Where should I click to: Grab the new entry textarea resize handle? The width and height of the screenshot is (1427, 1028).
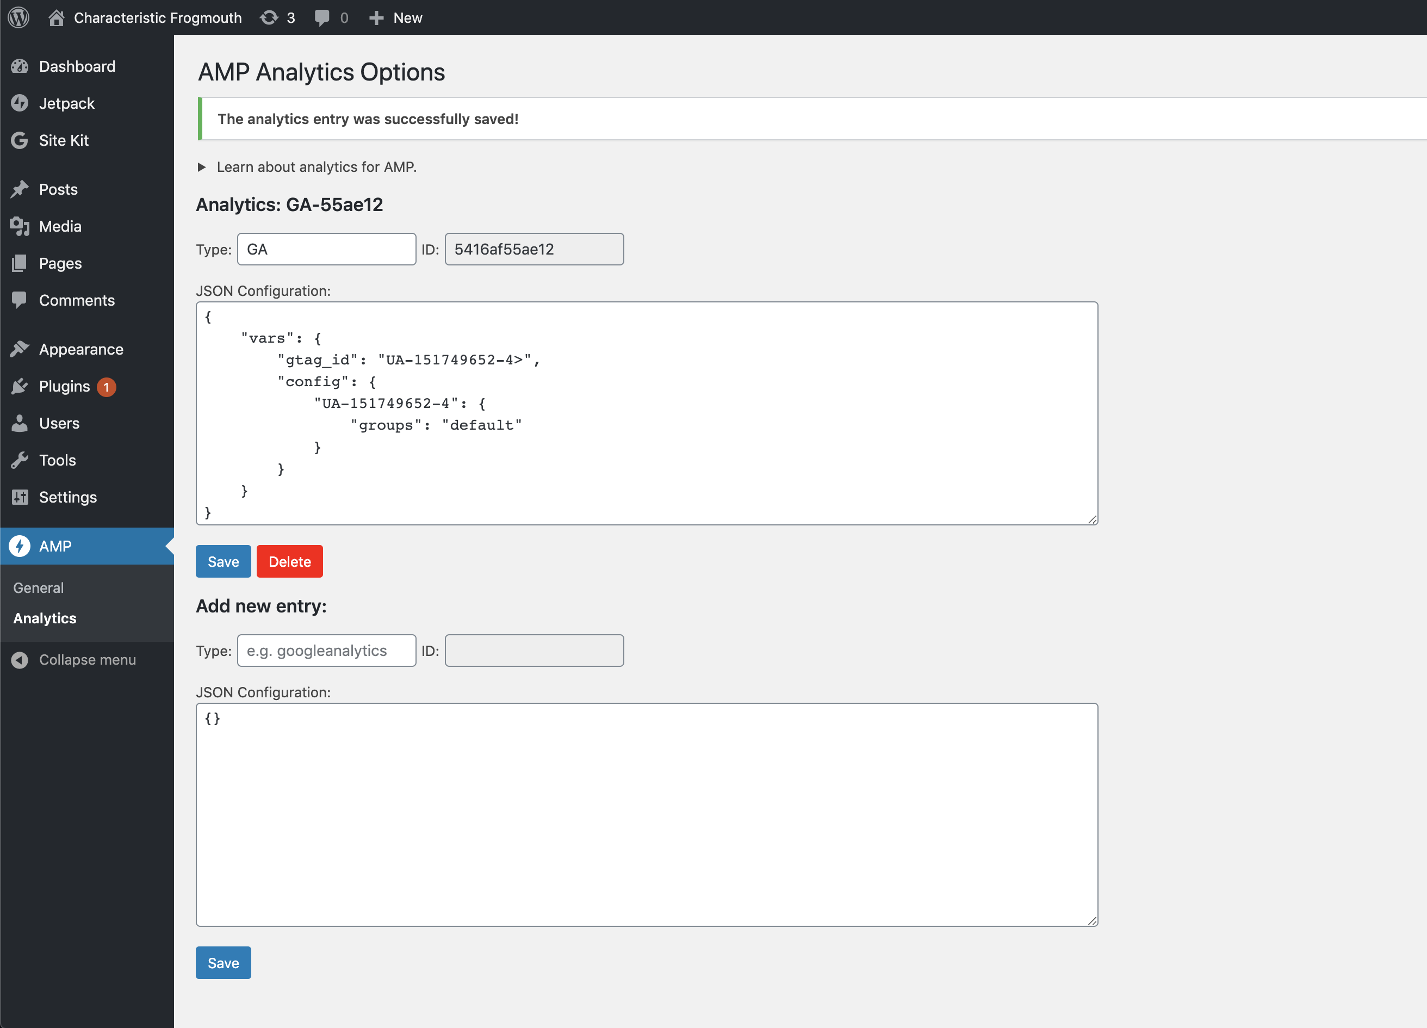1092,920
